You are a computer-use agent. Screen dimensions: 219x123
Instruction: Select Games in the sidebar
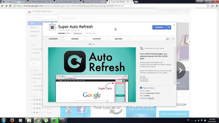click(33, 27)
